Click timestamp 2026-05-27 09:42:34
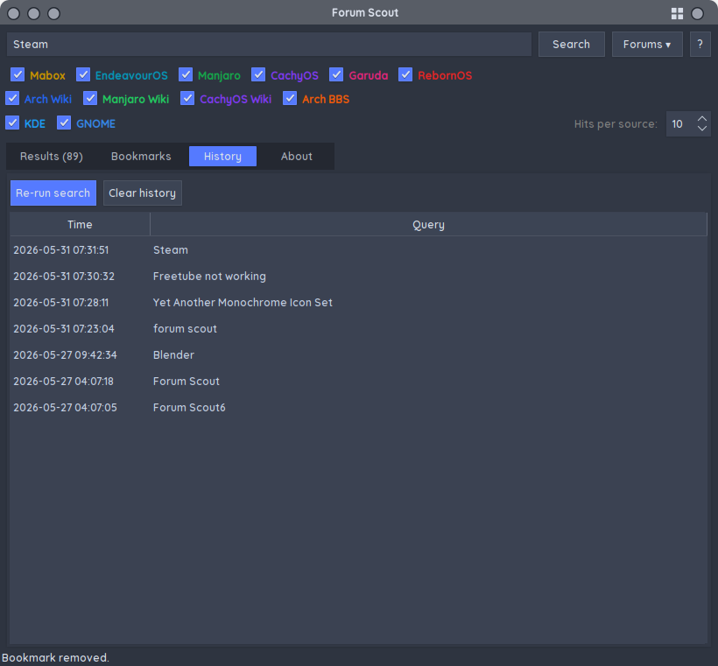This screenshot has height=666, width=718. click(x=65, y=355)
